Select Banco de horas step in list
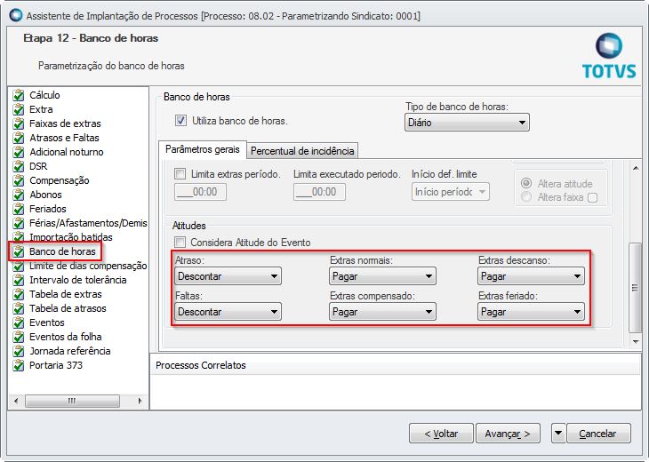 pos(62,251)
